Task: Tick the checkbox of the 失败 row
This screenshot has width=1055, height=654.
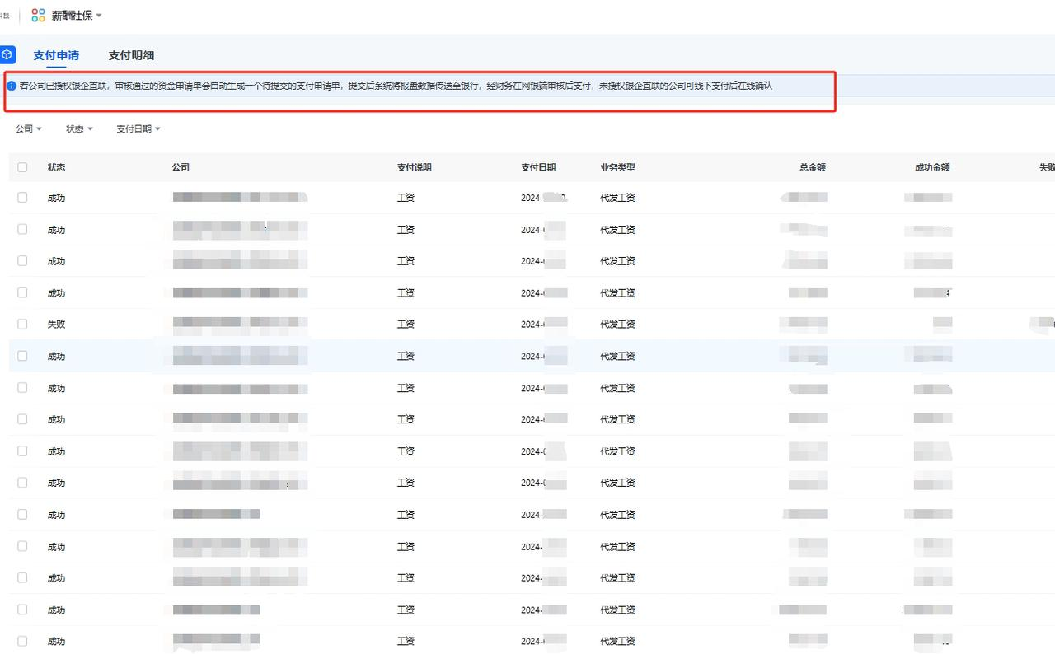Action: 22,325
